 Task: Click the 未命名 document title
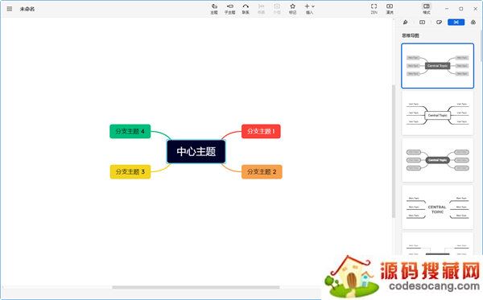point(27,9)
